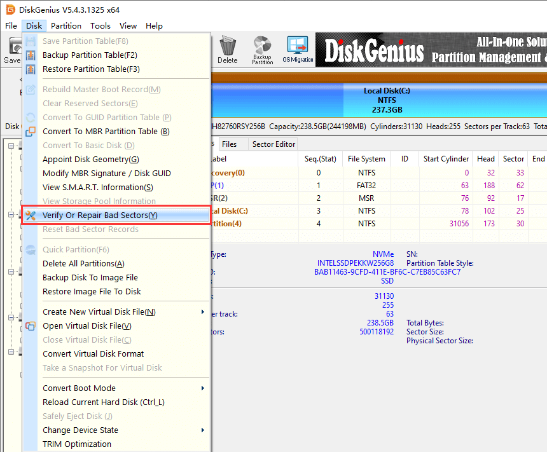Open the Partition menu
Screen dimensions: 547x452
66,26
